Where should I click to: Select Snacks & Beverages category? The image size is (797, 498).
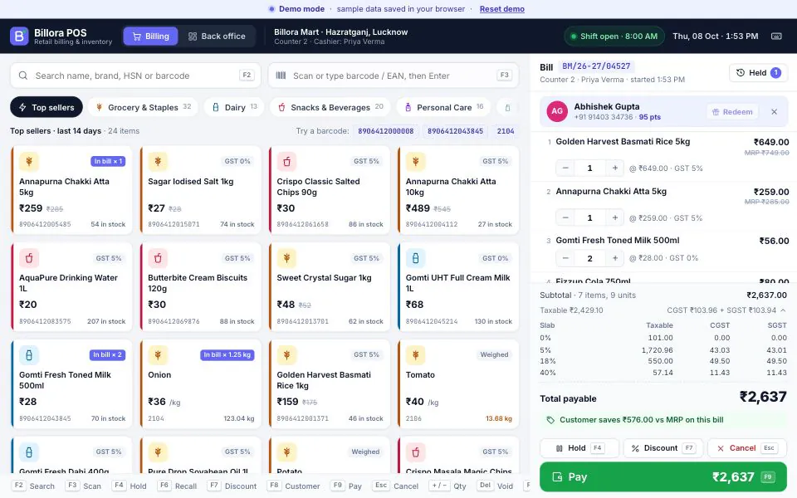(x=330, y=107)
